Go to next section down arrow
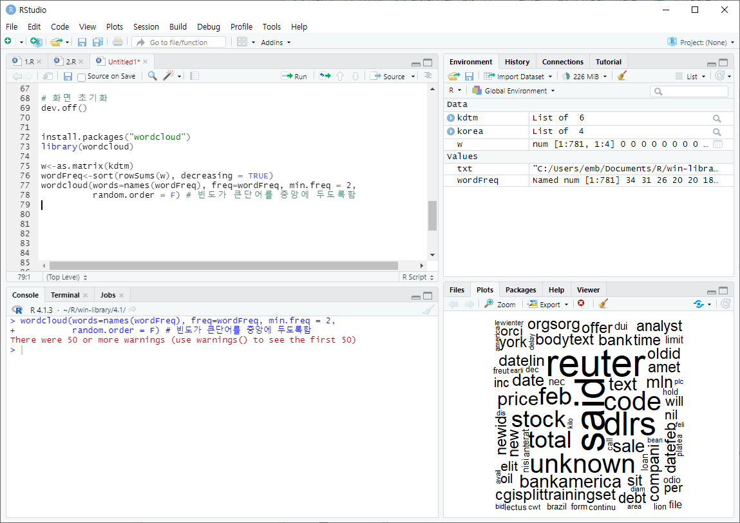 pos(356,76)
